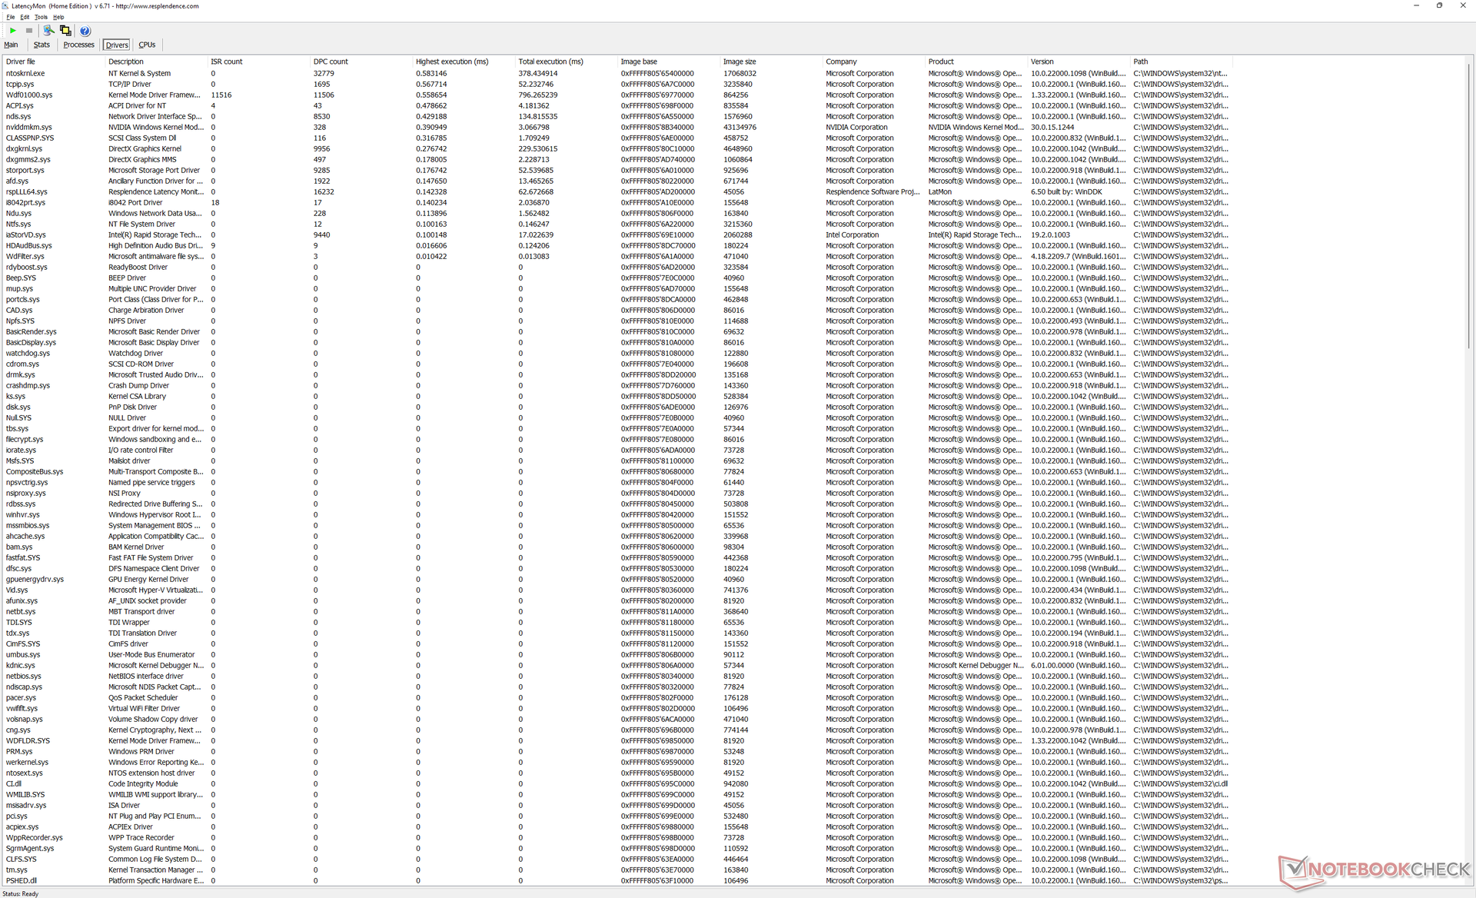Sort list by Driver file column header
The width and height of the screenshot is (1476, 898).
pos(21,62)
